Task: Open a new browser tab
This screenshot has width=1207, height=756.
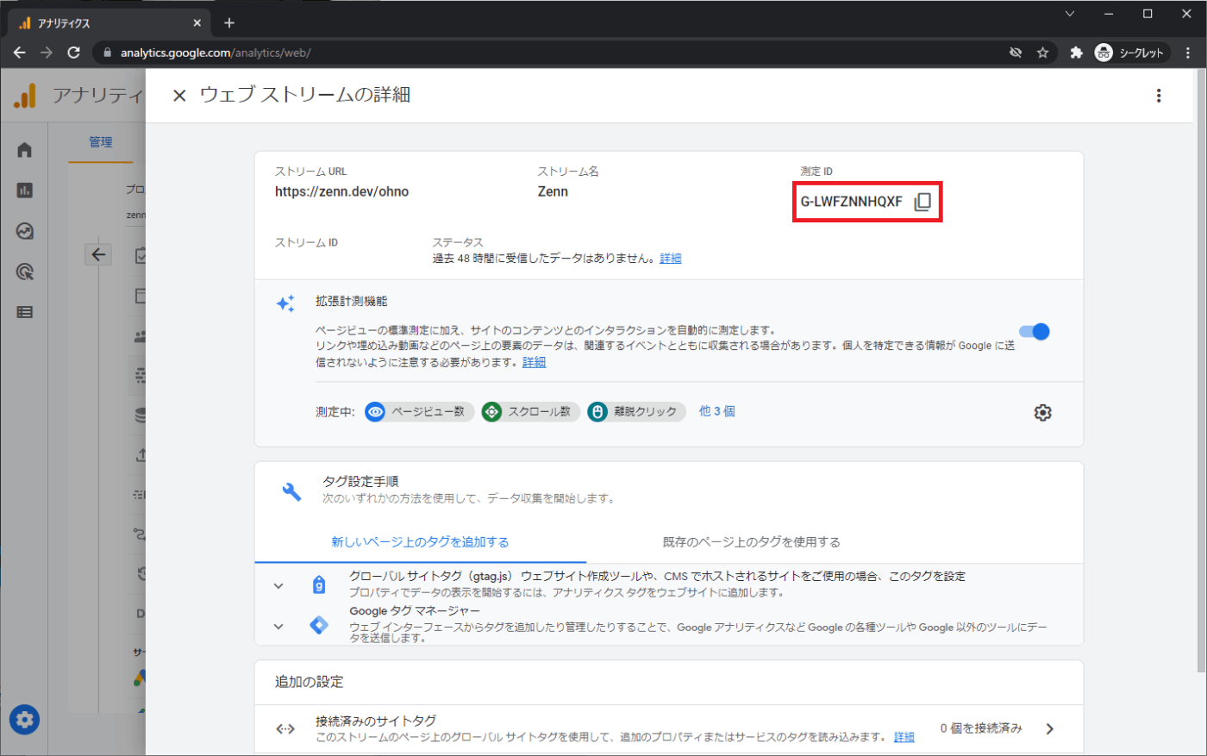Action: 229,23
